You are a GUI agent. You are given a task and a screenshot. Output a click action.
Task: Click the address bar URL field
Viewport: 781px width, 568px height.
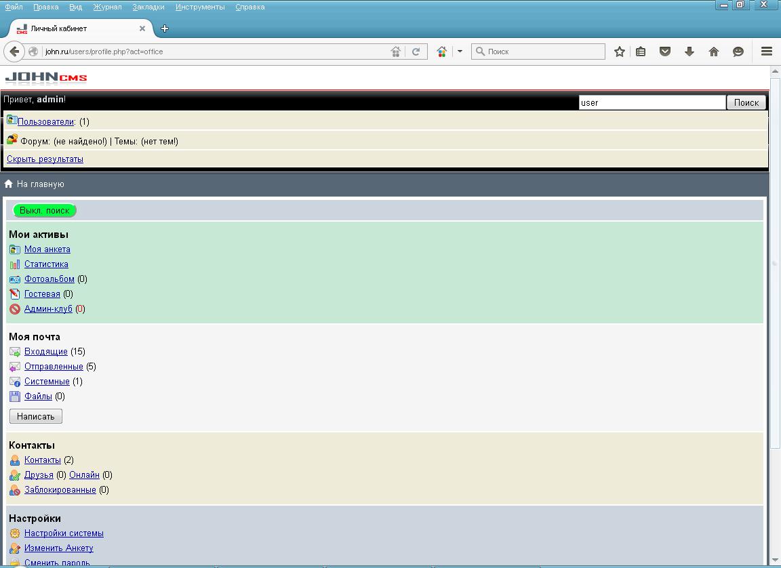coord(214,52)
